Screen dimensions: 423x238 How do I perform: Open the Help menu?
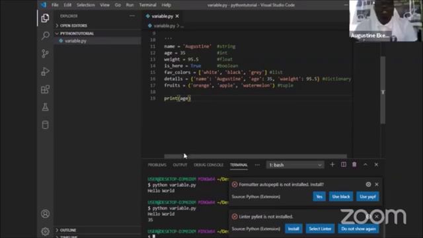[x=166, y=5]
